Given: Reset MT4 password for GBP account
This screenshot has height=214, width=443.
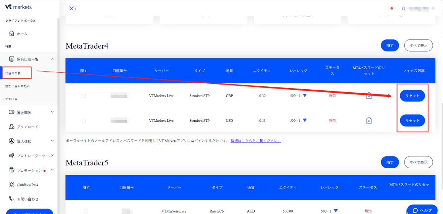Looking at the screenshot, I should [x=369, y=96].
